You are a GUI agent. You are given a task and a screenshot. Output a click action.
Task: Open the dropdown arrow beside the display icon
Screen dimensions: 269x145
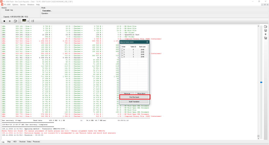[x=28, y=21]
